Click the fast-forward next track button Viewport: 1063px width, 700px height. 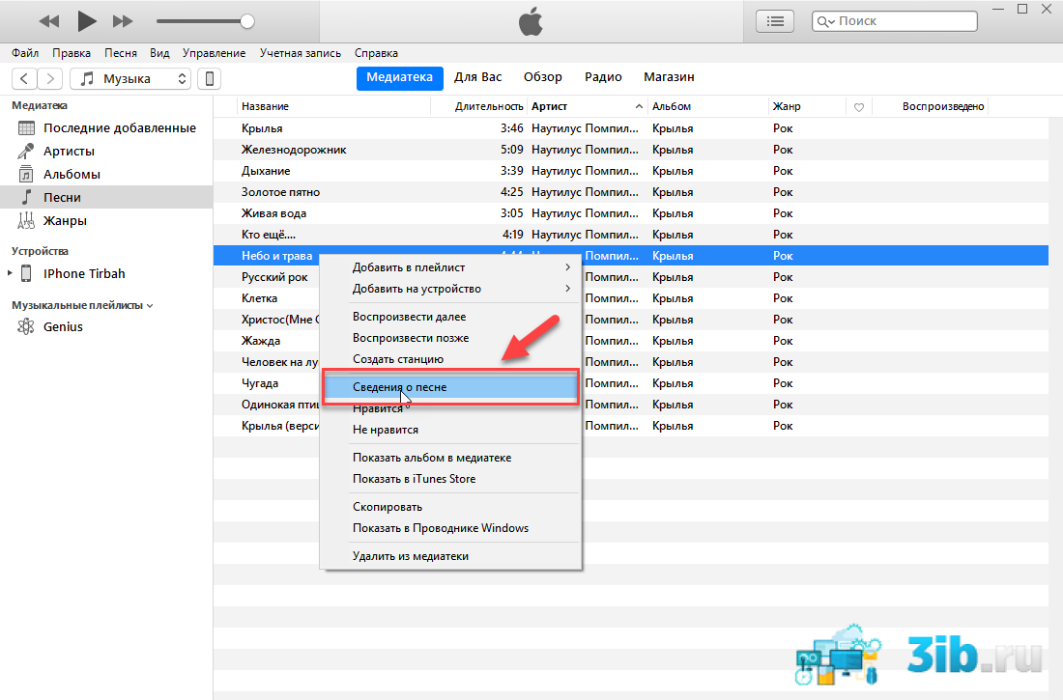pyautogui.click(x=123, y=21)
